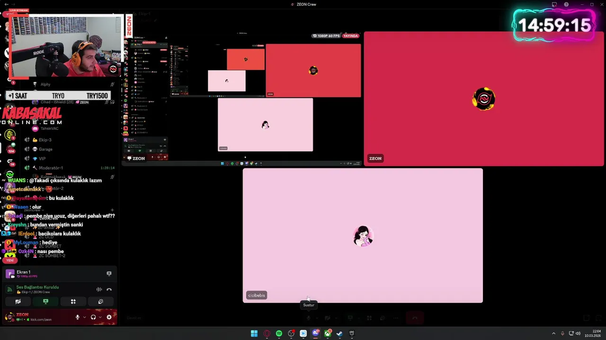Screen dimensions: 606x340
Task: Click cicibebis name label on pink tile
Action: click(257, 295)
